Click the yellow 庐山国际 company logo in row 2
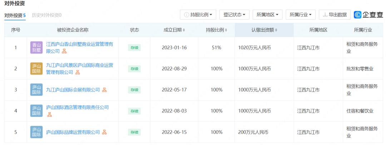Viewport: 386px width, 145px height. 36,69
